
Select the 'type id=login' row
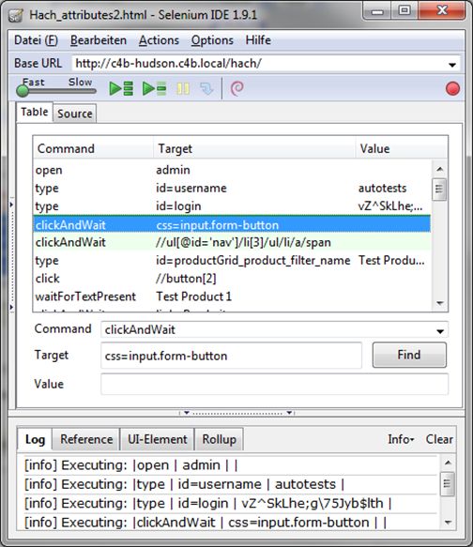232,206
